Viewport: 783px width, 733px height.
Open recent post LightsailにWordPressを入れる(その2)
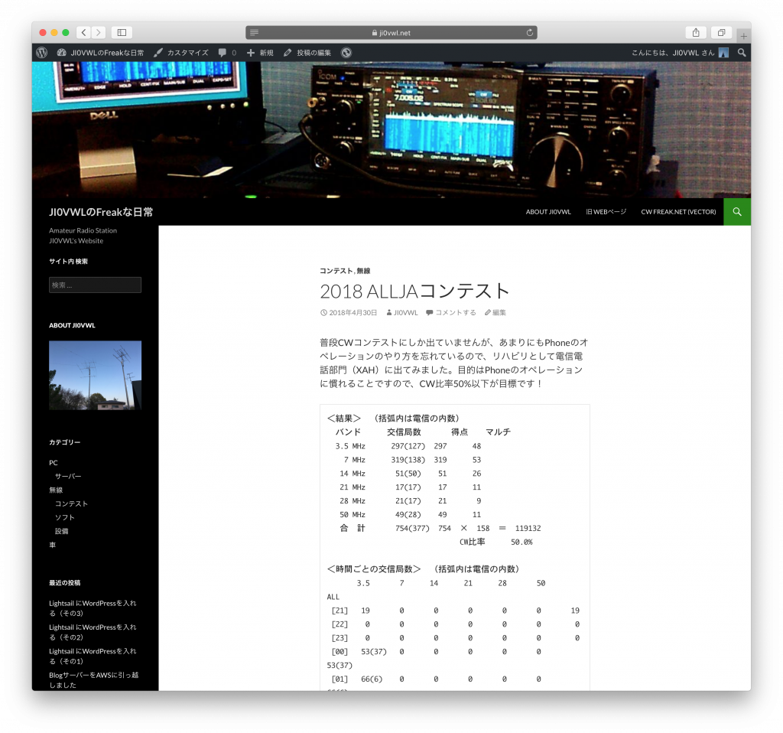pyautogui.click(x=93, y=632)
